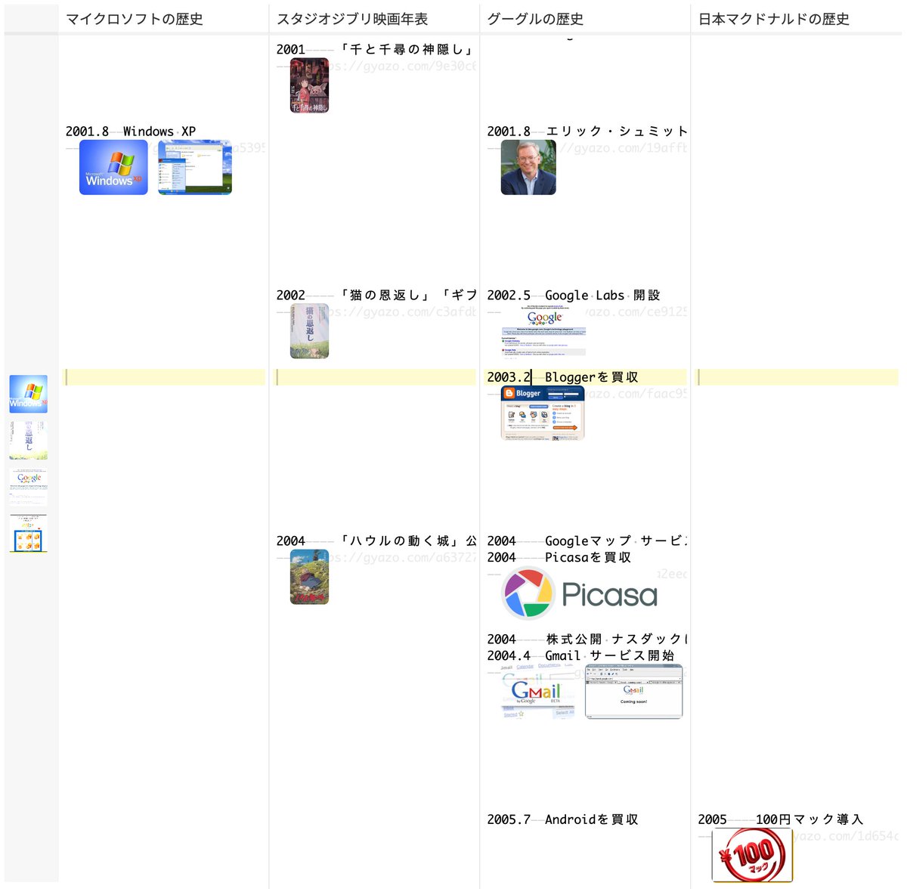
Task: Click the line "2004 Picasaを買収"
Action: coord(559,557)
